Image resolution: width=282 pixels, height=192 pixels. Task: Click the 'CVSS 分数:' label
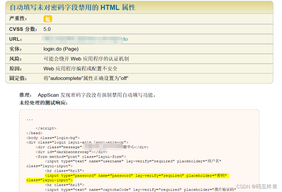tap(23, 29)
